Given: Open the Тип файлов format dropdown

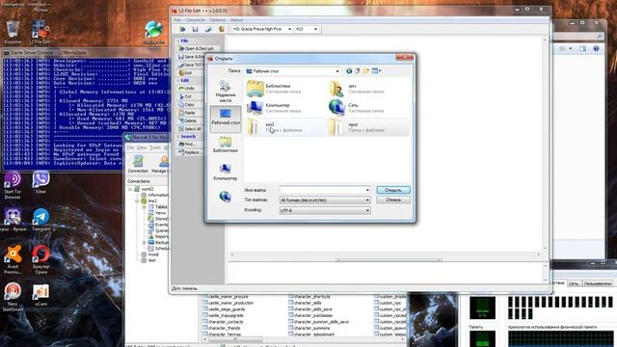Looking at the screenshot, I should coord(325,200).
